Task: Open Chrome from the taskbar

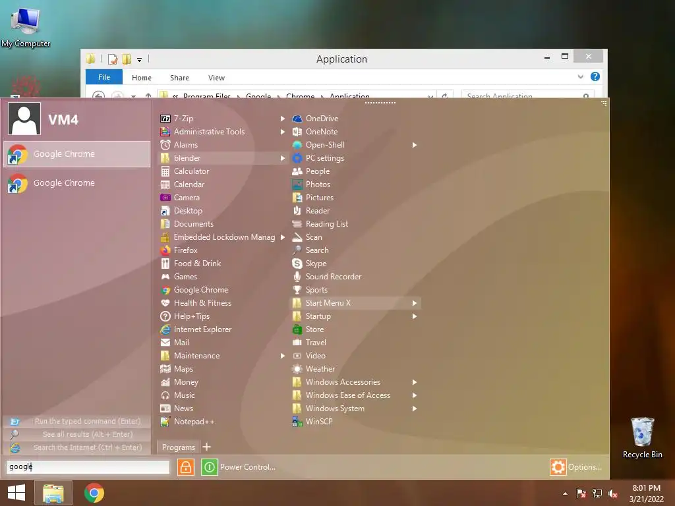Action: pos(94,493)
